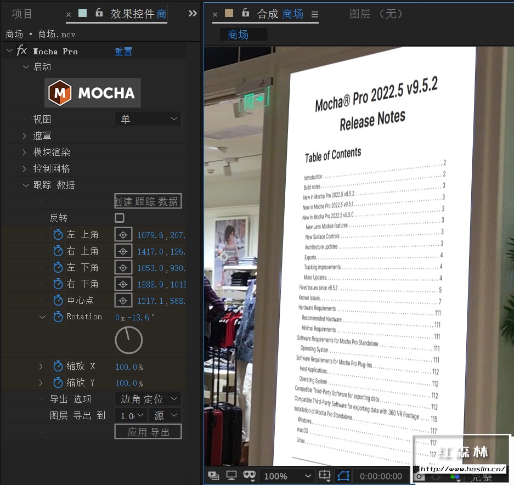Collapse the Rotation property
Image resolution: width=514 pixels, height=485 pixels.
(42, 317)
